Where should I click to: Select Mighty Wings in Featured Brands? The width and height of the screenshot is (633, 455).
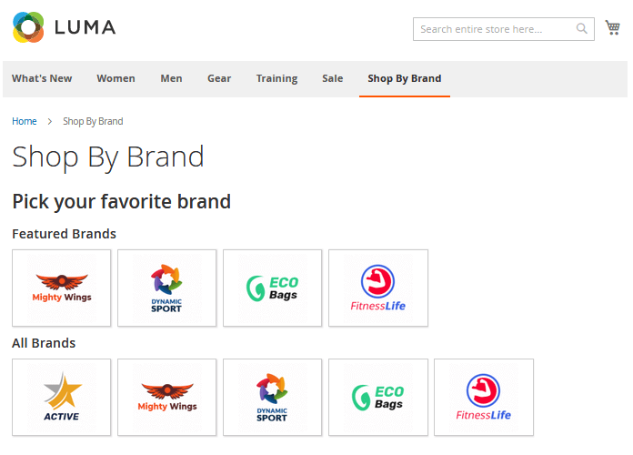pos(61,288)
